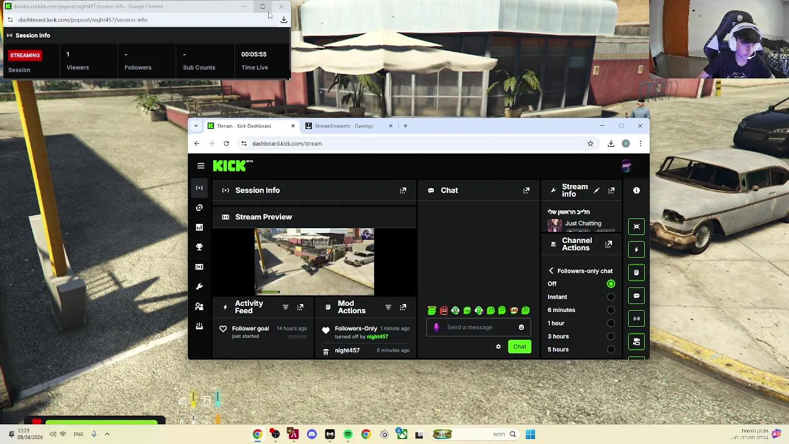
Task: Pop out the Stream info panel
Action: tap(611, 191)
